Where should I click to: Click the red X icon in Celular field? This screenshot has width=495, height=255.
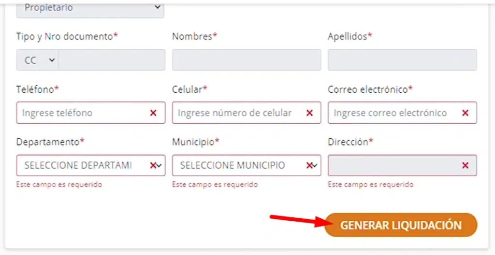[x=310, y=113]
